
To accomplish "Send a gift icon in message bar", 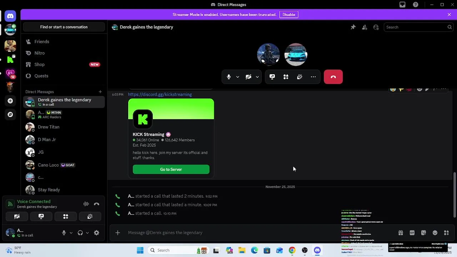I will tap(401, 233).
